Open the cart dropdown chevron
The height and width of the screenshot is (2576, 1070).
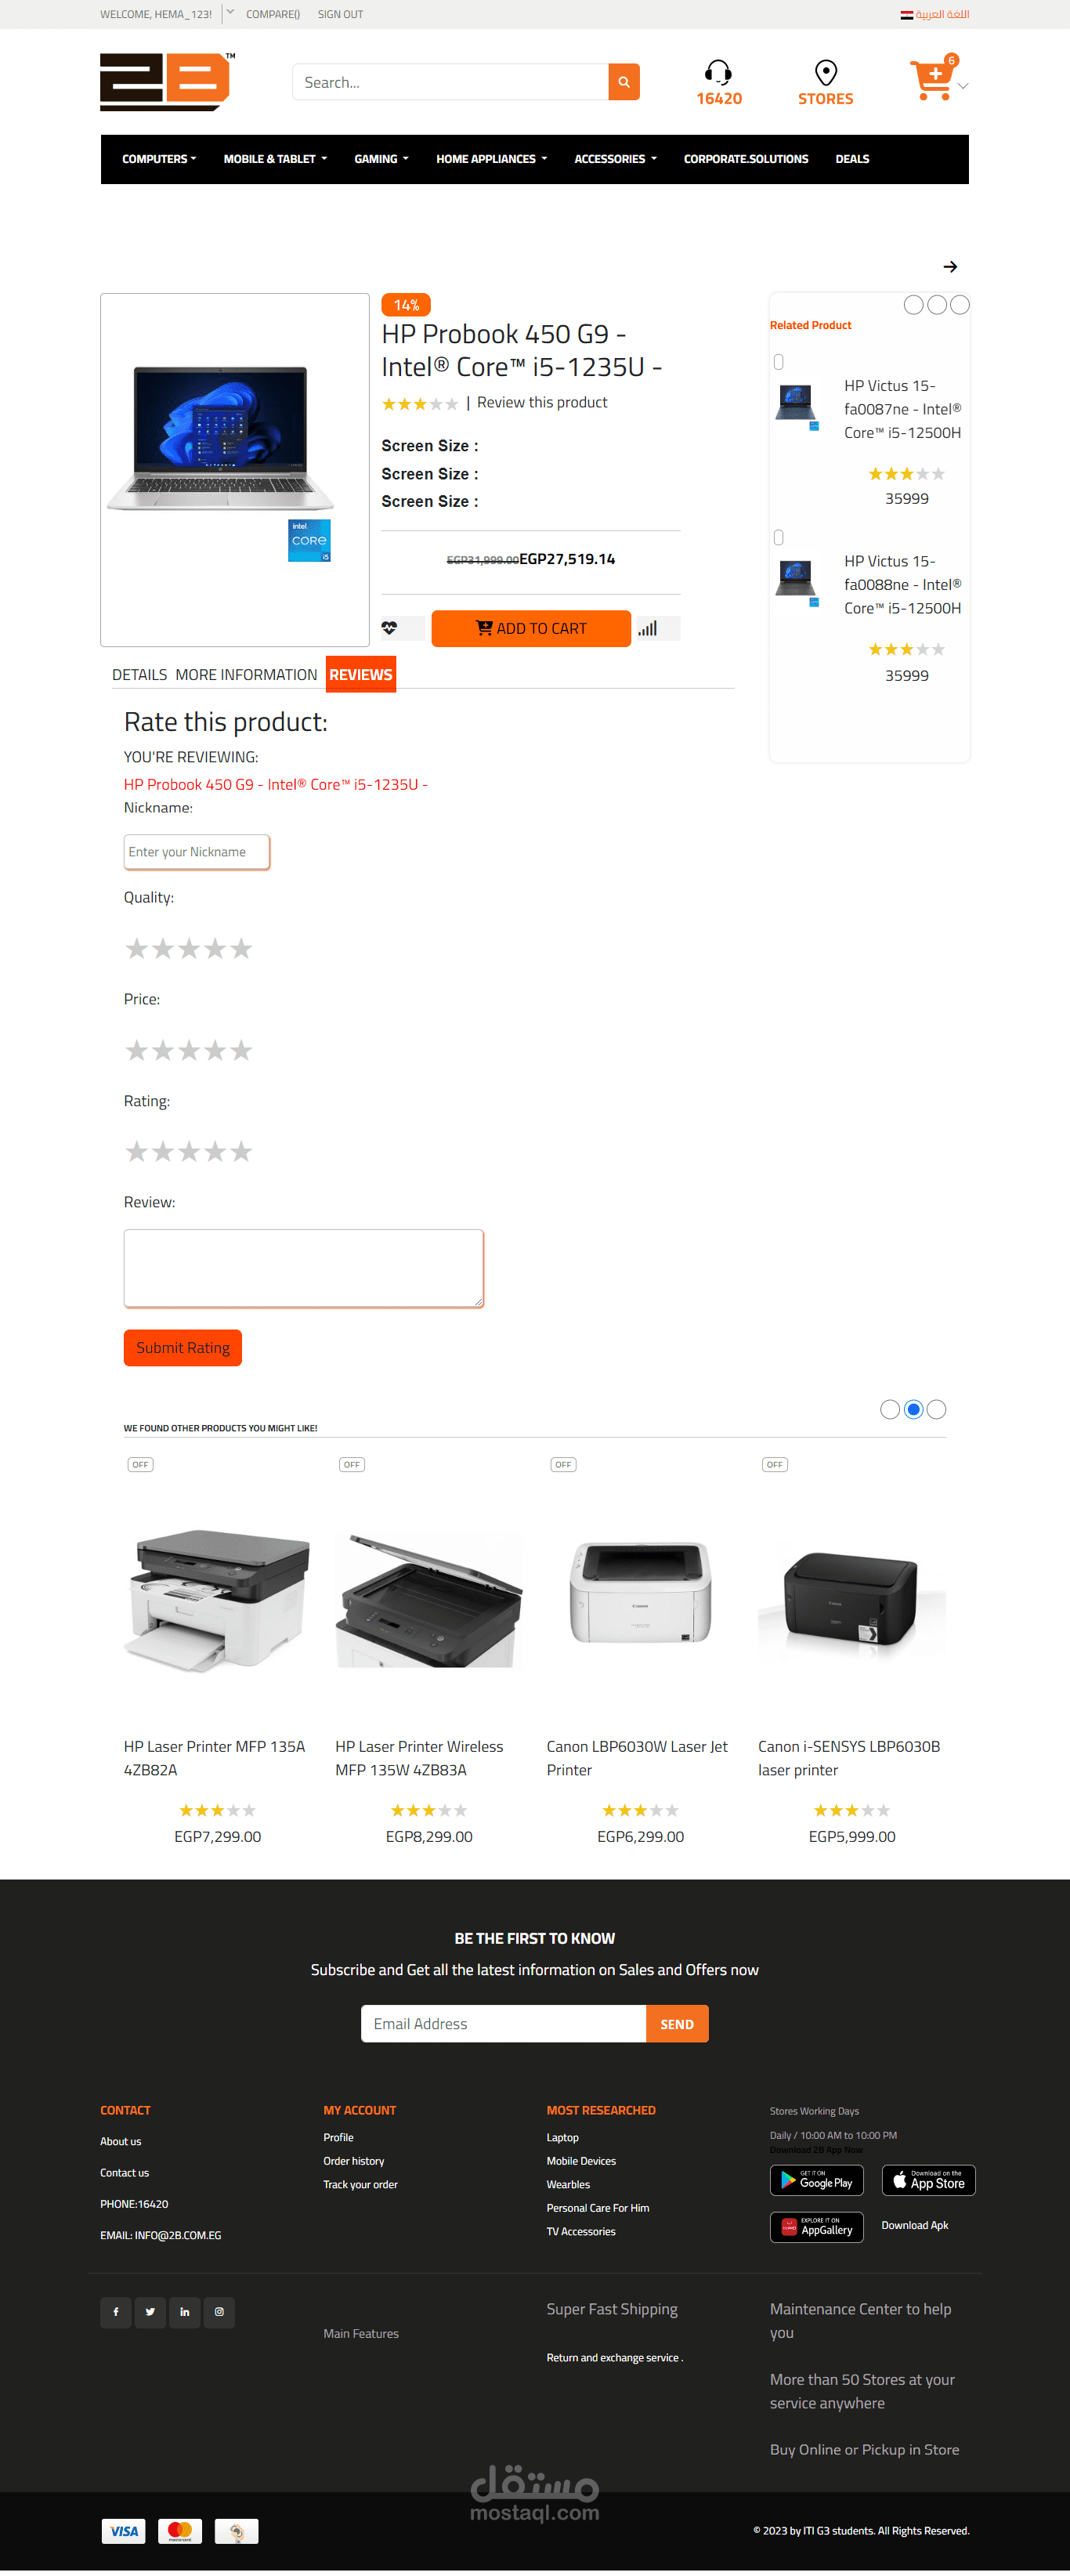tap(963, 86)
